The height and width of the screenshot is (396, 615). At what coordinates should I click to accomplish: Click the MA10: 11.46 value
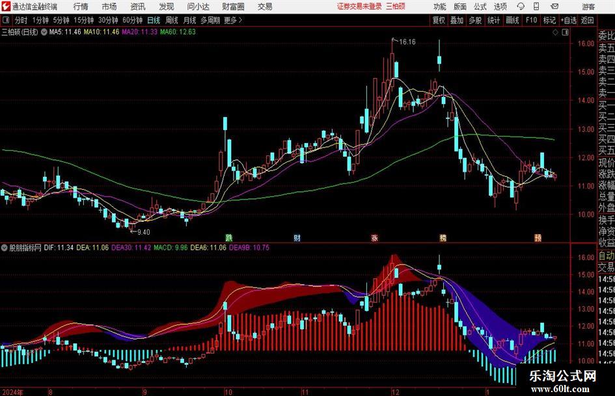102,32
